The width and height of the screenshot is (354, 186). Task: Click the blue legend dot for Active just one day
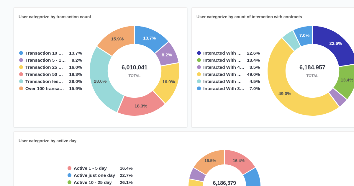coord(70,175)
